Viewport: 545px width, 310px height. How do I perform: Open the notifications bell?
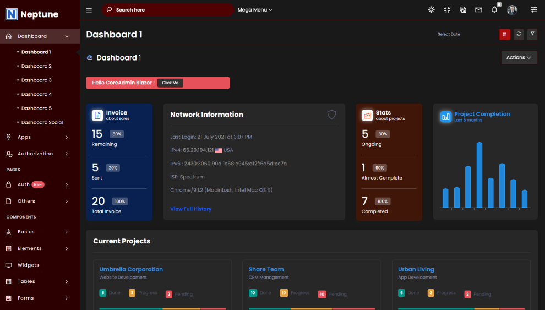[x=494, y=10]
